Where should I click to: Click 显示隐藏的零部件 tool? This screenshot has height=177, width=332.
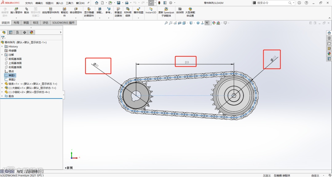tap(89, 12)
